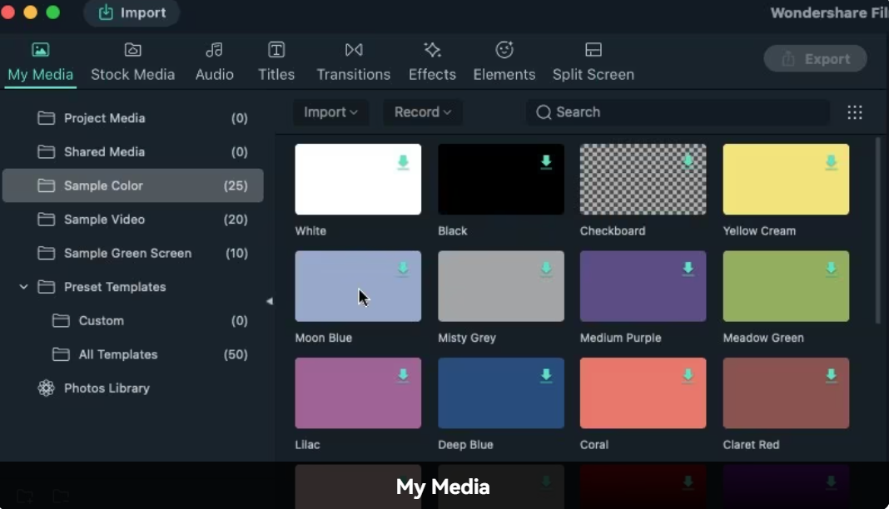
Task: Open the Elements smiley icon
Action: (x=504, y=50)
